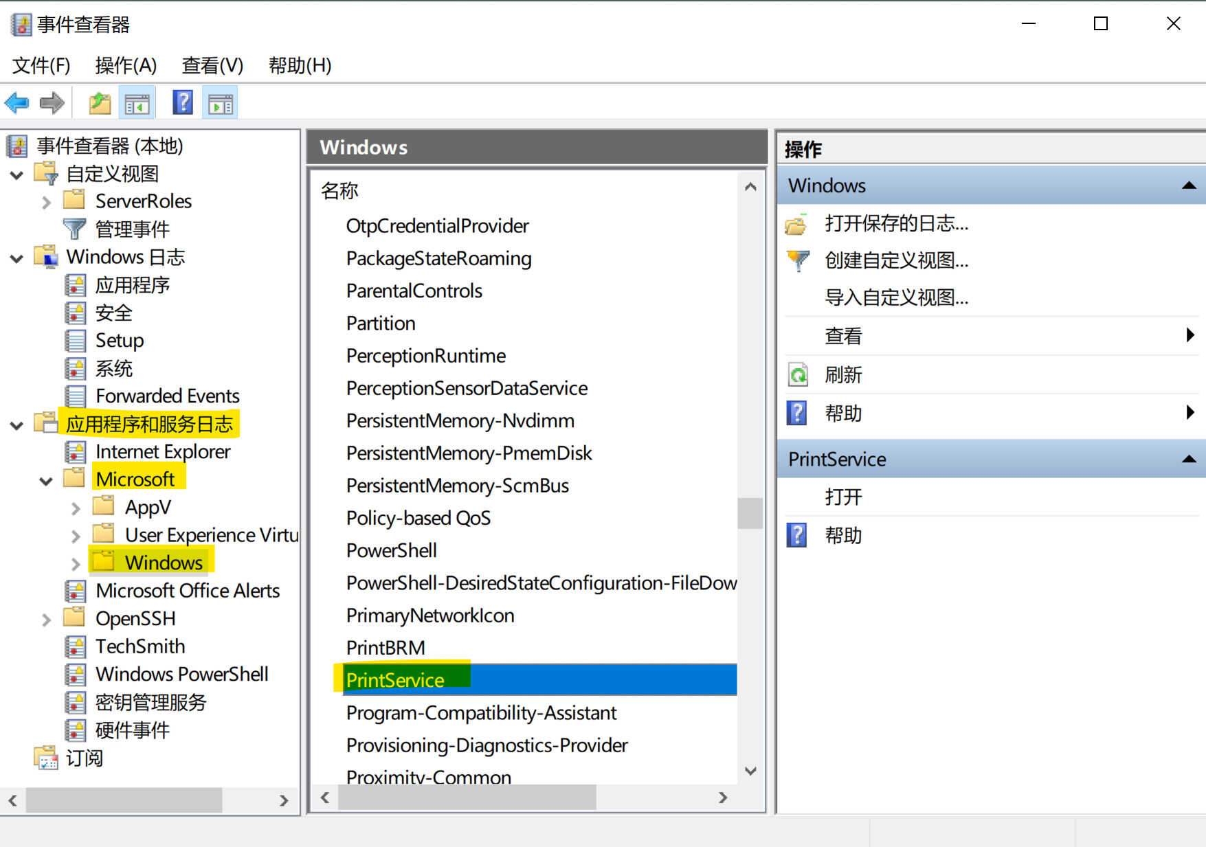Click the Microsoft Office Alerts log icon
The image size is (1206, 847).
coord(75,591)
